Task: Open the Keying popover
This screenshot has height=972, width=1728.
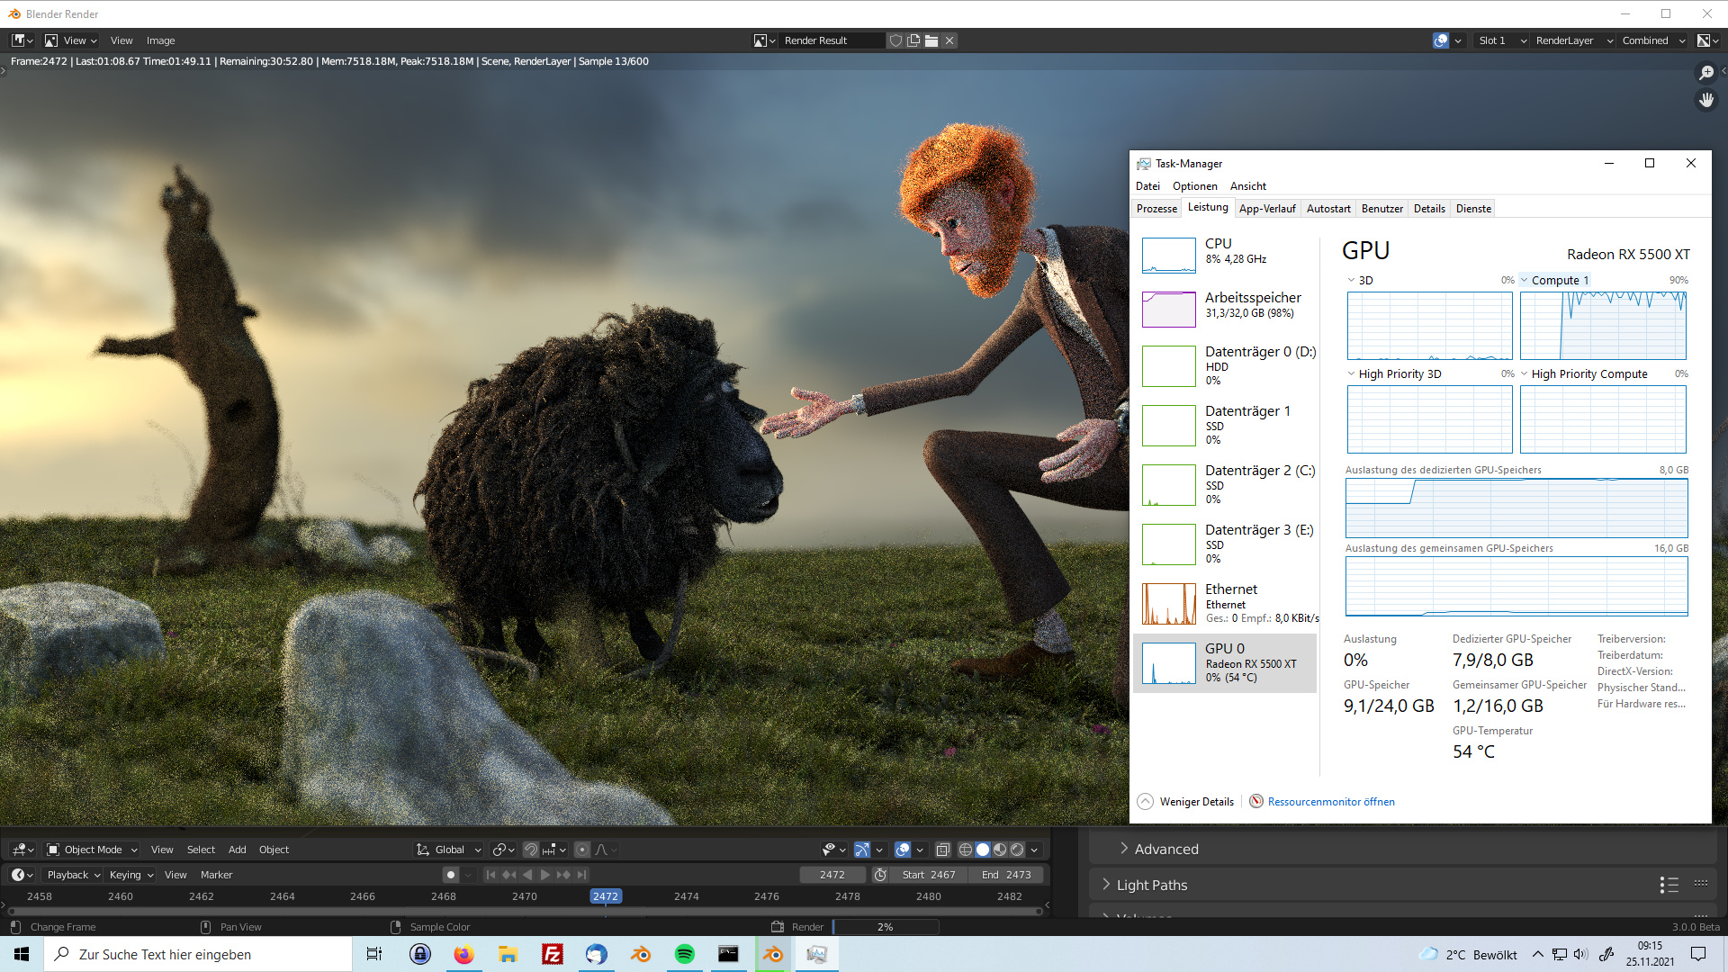Action: pos(131,875)
